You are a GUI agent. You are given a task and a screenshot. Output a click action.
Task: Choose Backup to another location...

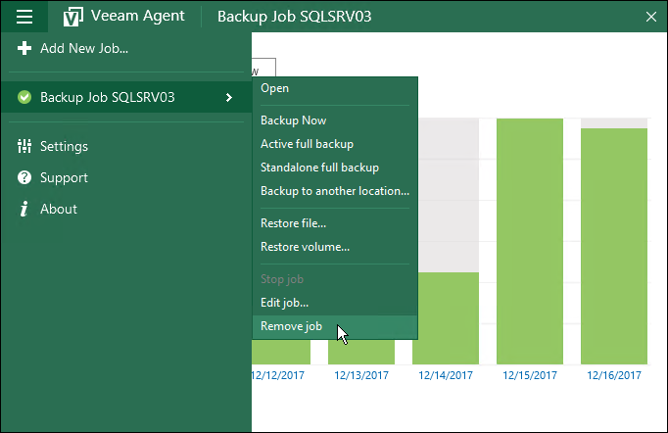click(335, 191)
